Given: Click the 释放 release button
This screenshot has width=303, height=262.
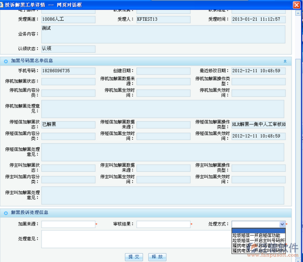Looking at the screenshot, I should [x=157, y=257].
